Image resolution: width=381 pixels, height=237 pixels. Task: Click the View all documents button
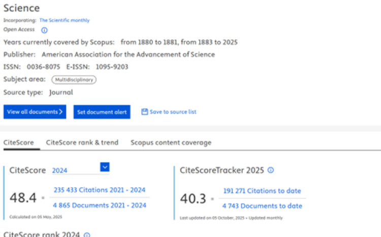click(x=35, y=112)
